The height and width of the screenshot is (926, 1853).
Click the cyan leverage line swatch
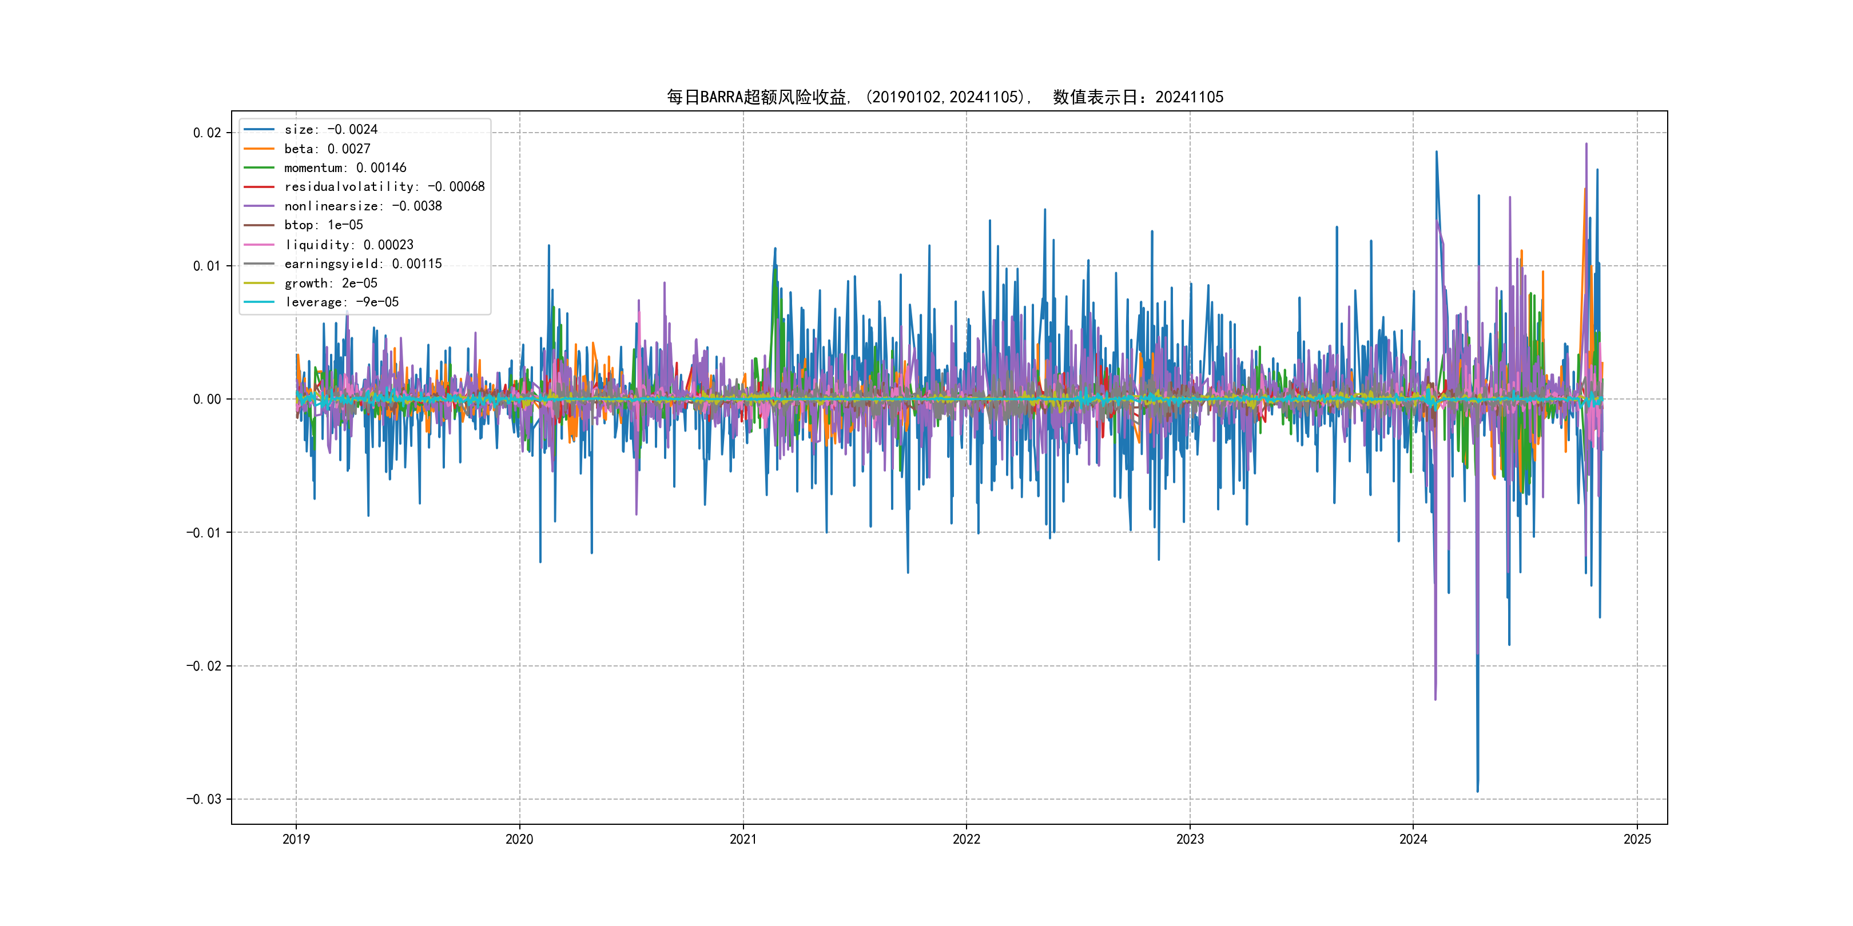coord(259,302)
